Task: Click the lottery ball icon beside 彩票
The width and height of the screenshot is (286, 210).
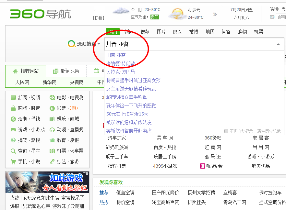Action: click(52, 108)
